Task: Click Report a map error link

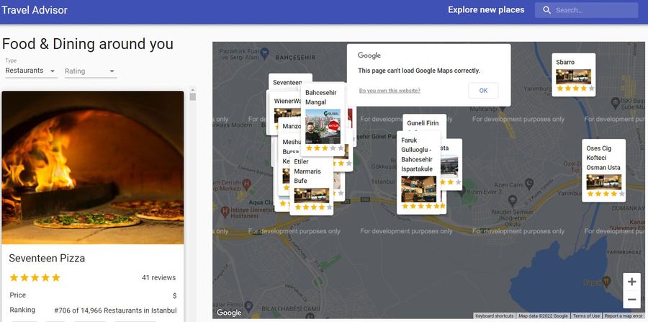Action: tap(624, 316)
